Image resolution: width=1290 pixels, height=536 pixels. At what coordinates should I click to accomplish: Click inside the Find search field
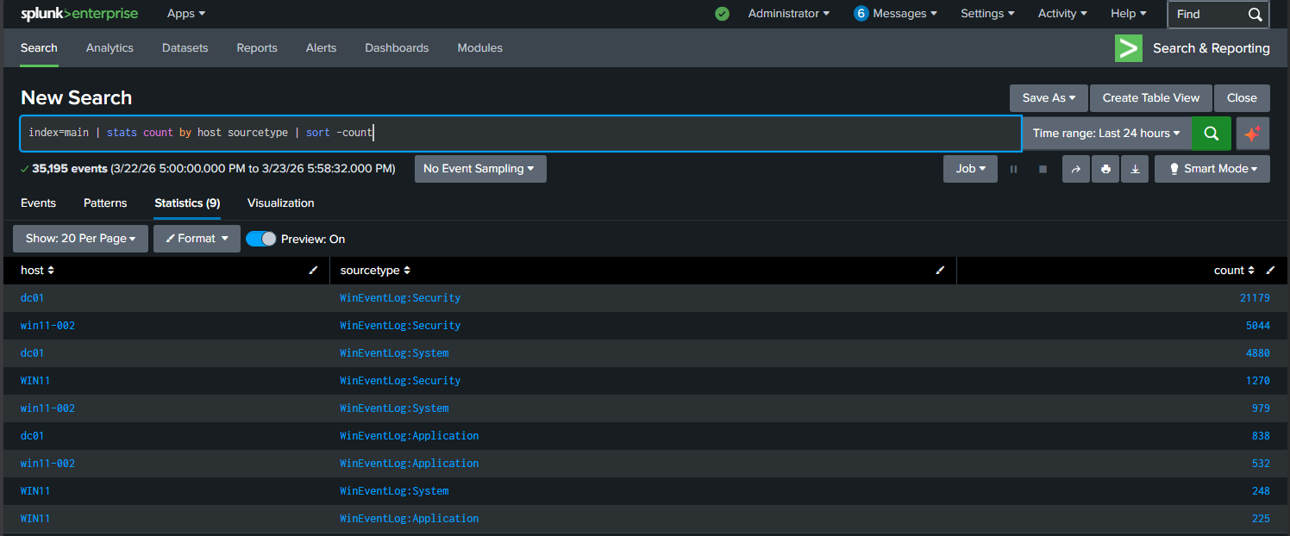click(1205, 14)
